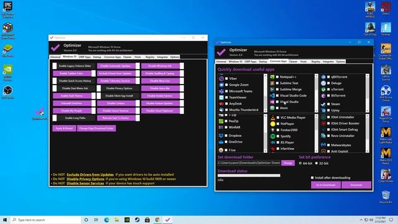398x224 pixels.
Task: Tick the Google Zoom checkbox
Action: 226,85
